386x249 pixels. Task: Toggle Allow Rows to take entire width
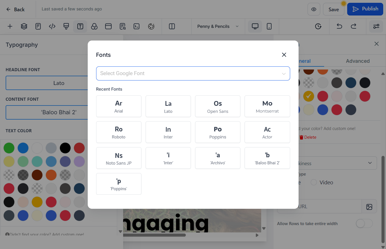364,224
